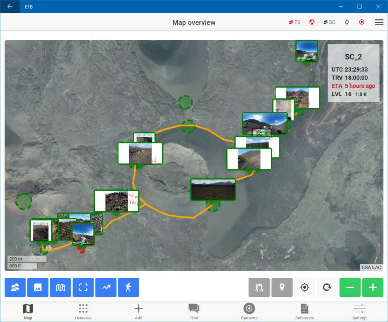Viewport: 388px width, 322px height.
Task: Open the dark field landscape photo thumbnail
Action: [x=213, y=189]
